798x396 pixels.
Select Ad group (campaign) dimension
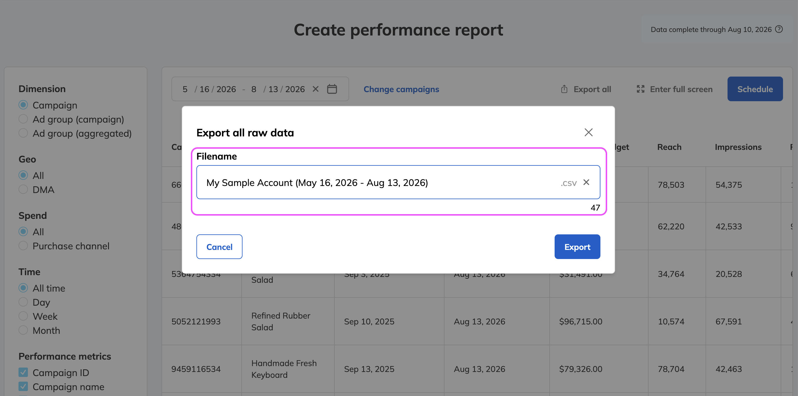pos(23,119)
